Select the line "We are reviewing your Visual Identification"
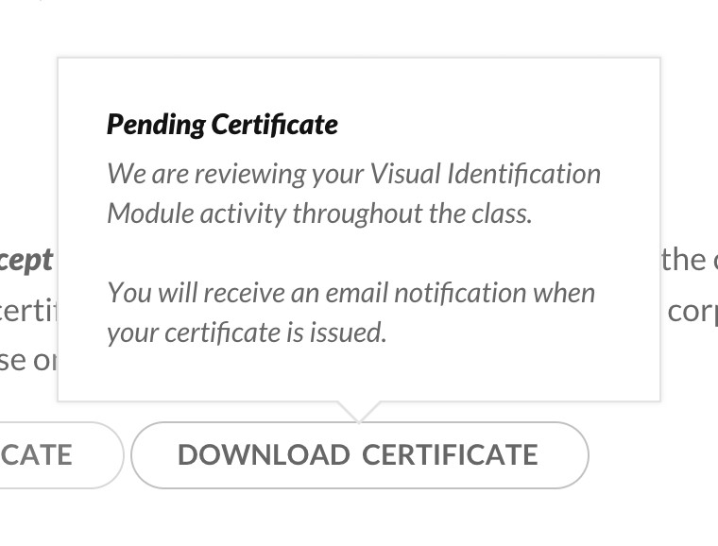 coord(353,174)
